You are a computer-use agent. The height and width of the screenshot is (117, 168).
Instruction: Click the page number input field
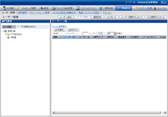(85, 34)
